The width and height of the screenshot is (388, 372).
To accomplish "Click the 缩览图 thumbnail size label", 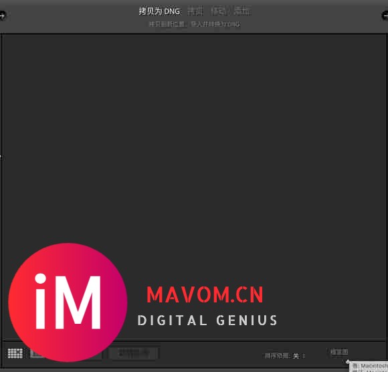I will tap(339, 352).
